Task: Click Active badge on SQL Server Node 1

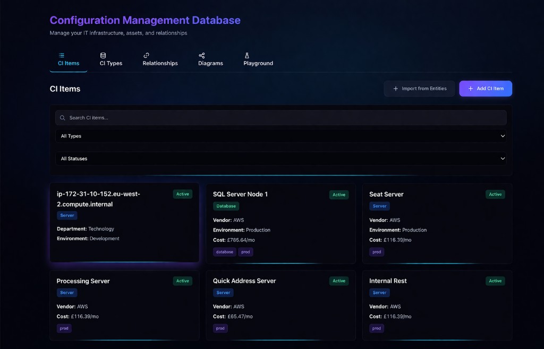Action: (339, 195)
